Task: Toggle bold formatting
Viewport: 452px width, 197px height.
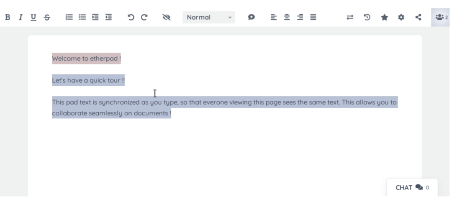Action: pos(8,17)
